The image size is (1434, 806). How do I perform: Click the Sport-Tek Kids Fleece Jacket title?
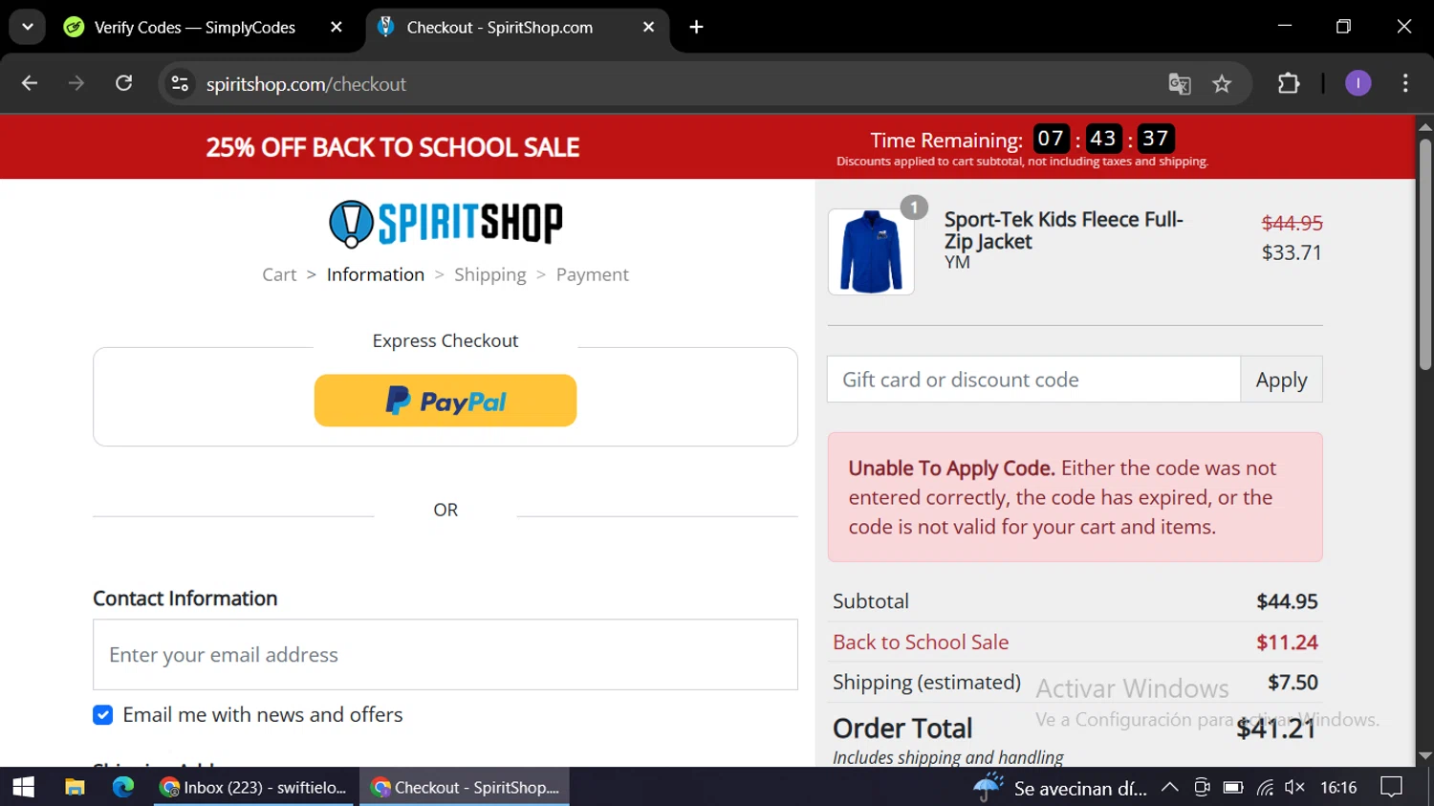point(1063,230)
